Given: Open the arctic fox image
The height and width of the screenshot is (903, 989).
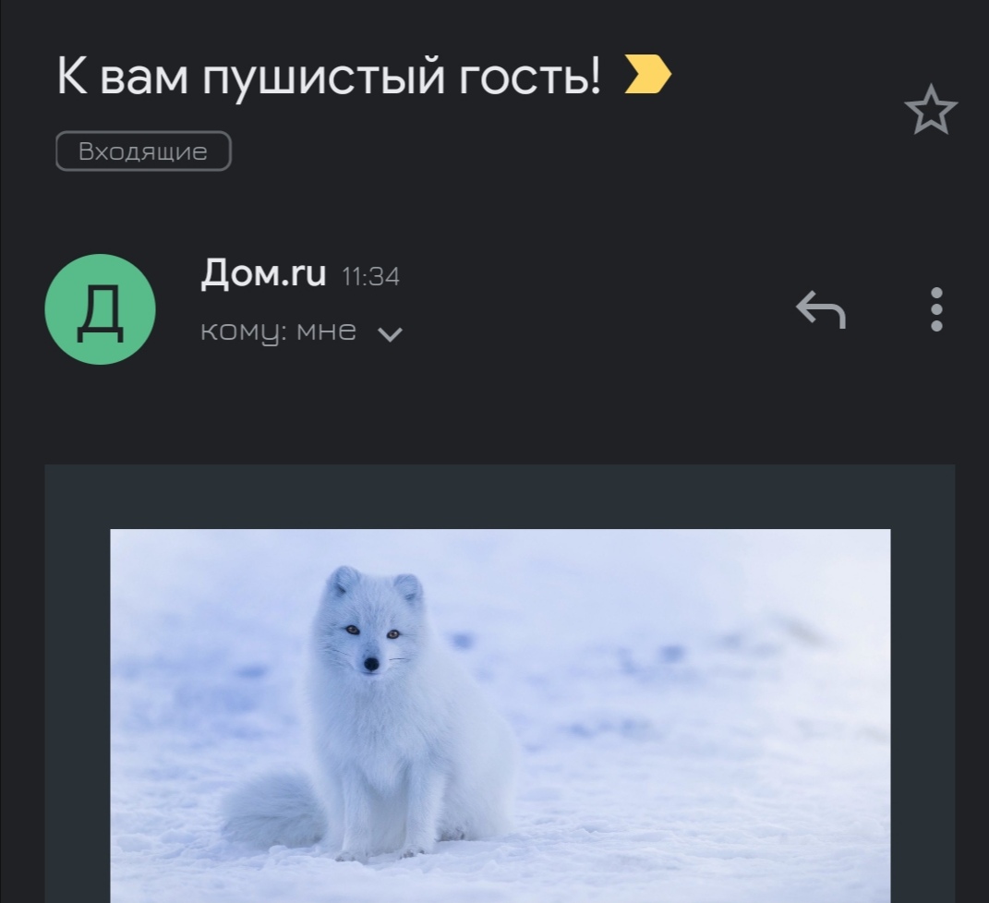Looking at the screenshot, I should [501, 716].
